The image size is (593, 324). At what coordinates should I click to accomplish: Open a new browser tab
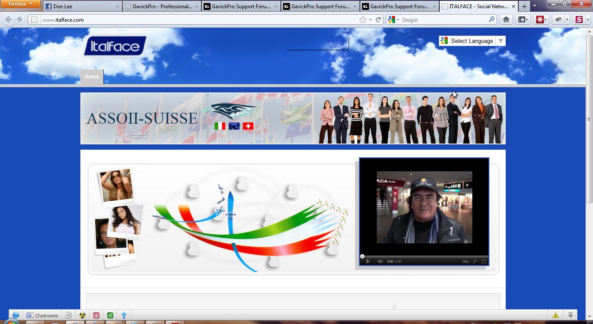click(524, 7)
